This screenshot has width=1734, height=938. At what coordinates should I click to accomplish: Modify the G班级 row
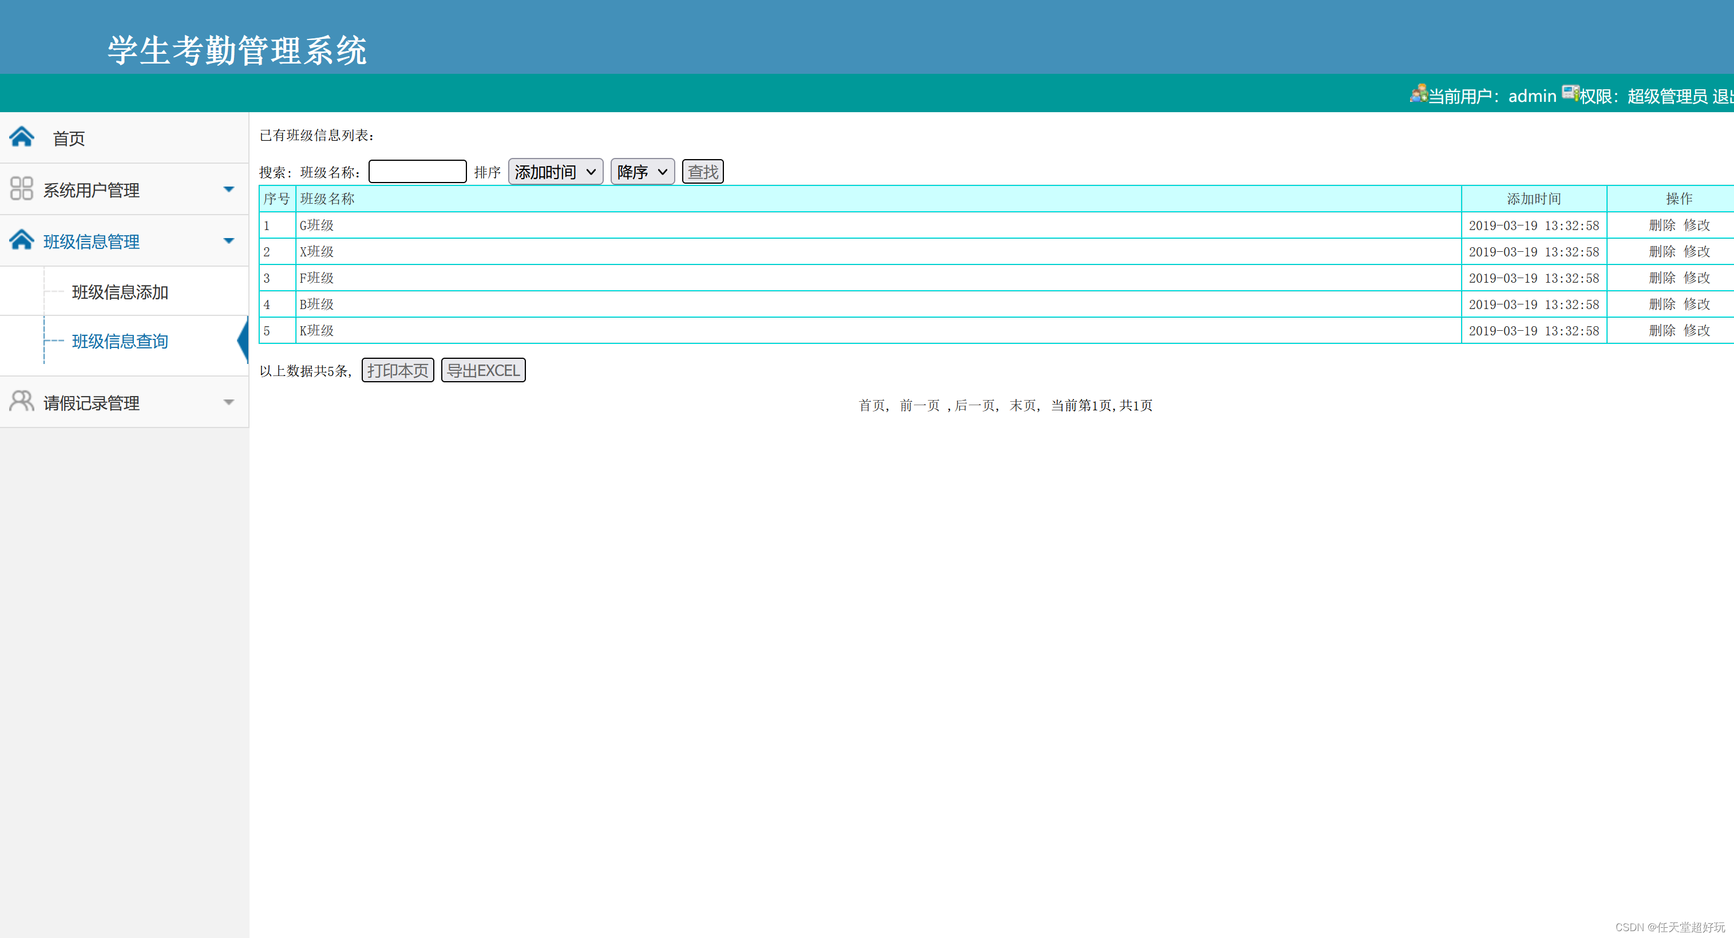click(1697, 225)
